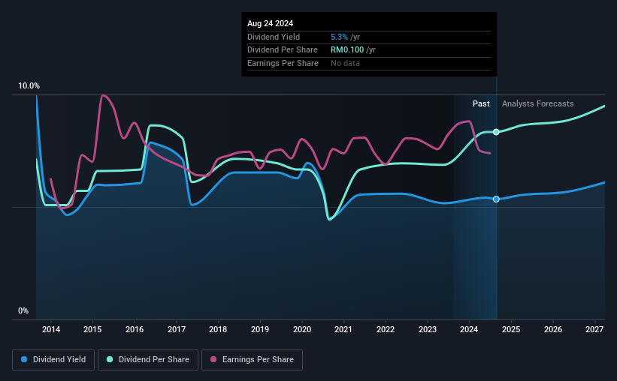617x381 pixels.
Task: Click the blue Dividend Yield legend dot
Action: click(x=24, y=359)
